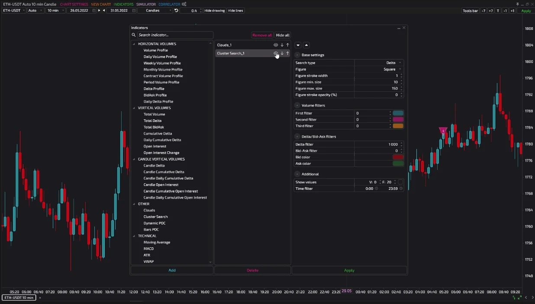This screenshot has width=535, height=304.
Task: Open the CHART SETTINGS menu
Action: 74,4
